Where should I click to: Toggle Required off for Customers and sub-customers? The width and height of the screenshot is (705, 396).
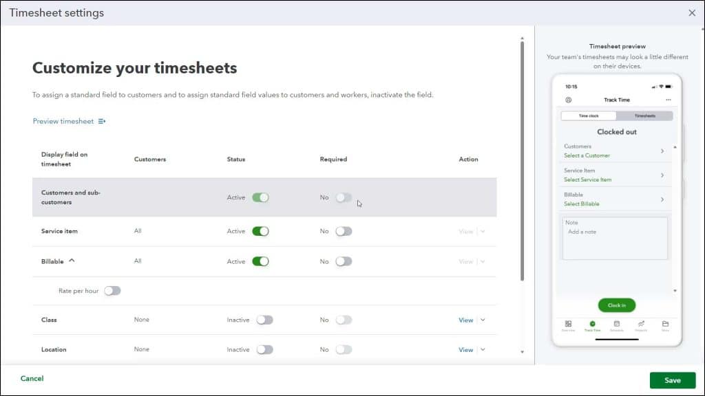(344, 197)
